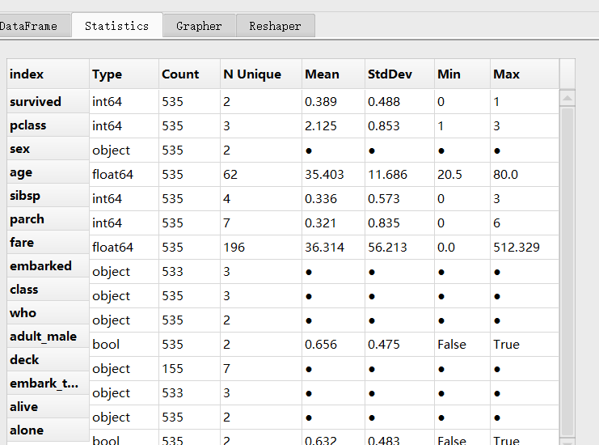Click the scrollbar up arrow
This screenshot has height=445, width=599.
[x=567, y=98]
